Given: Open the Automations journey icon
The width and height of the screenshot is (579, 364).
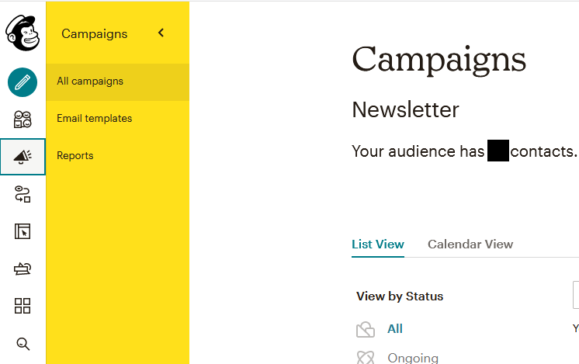Looking at the screenshot, I should point(23,194).
